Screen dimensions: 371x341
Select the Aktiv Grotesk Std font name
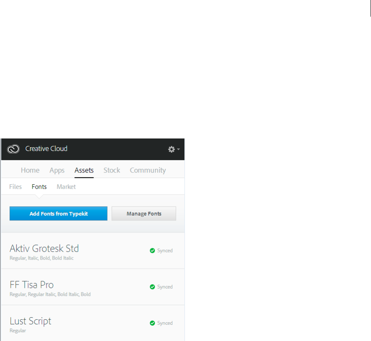pos(44,248)
